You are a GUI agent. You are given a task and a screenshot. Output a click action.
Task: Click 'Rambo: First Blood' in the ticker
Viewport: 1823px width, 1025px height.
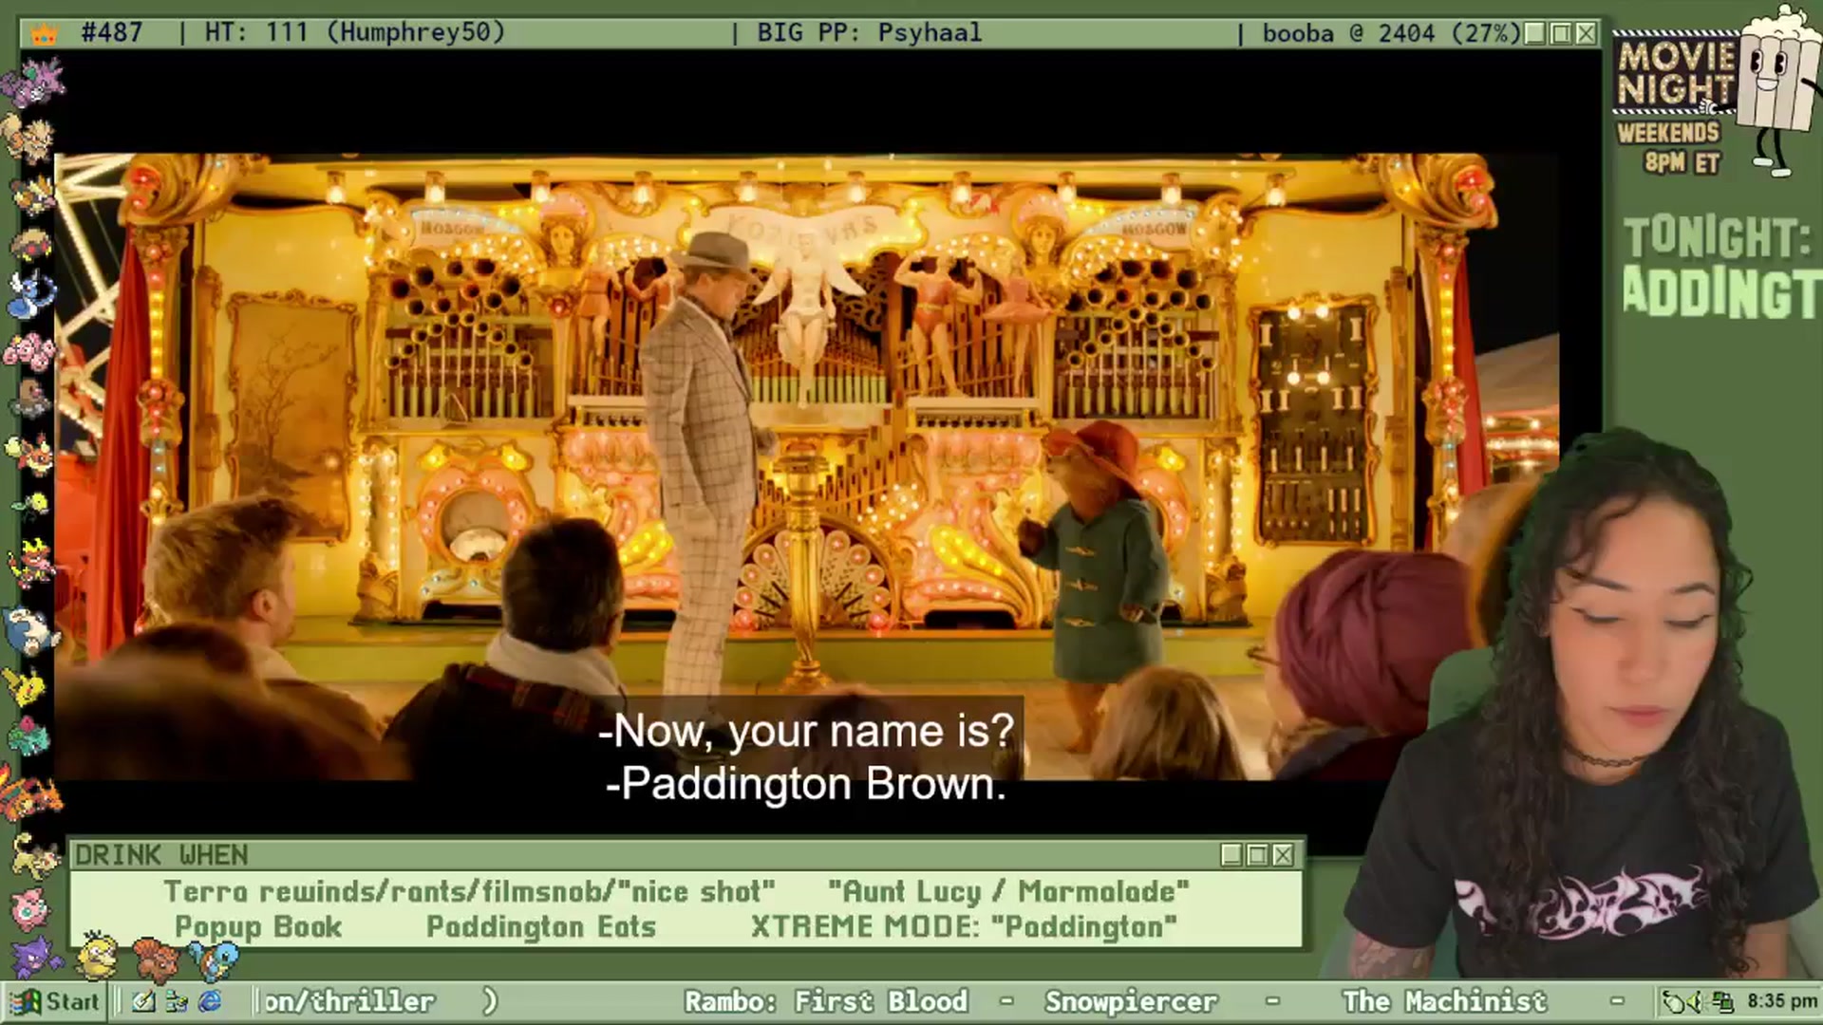click(x=826, y=1001)
